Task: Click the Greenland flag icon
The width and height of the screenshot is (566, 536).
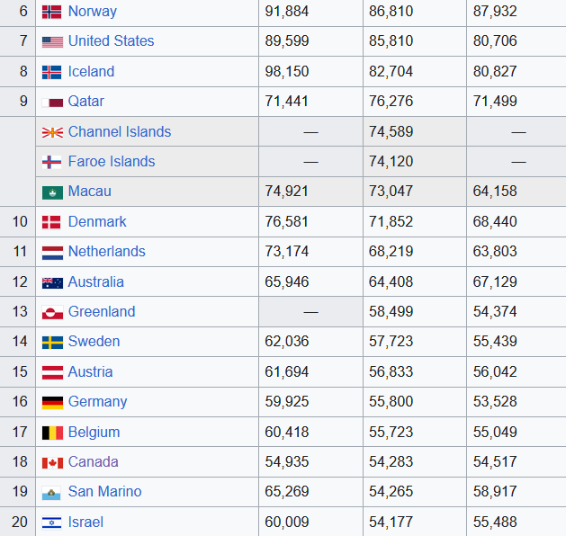Action: point(52,312)
